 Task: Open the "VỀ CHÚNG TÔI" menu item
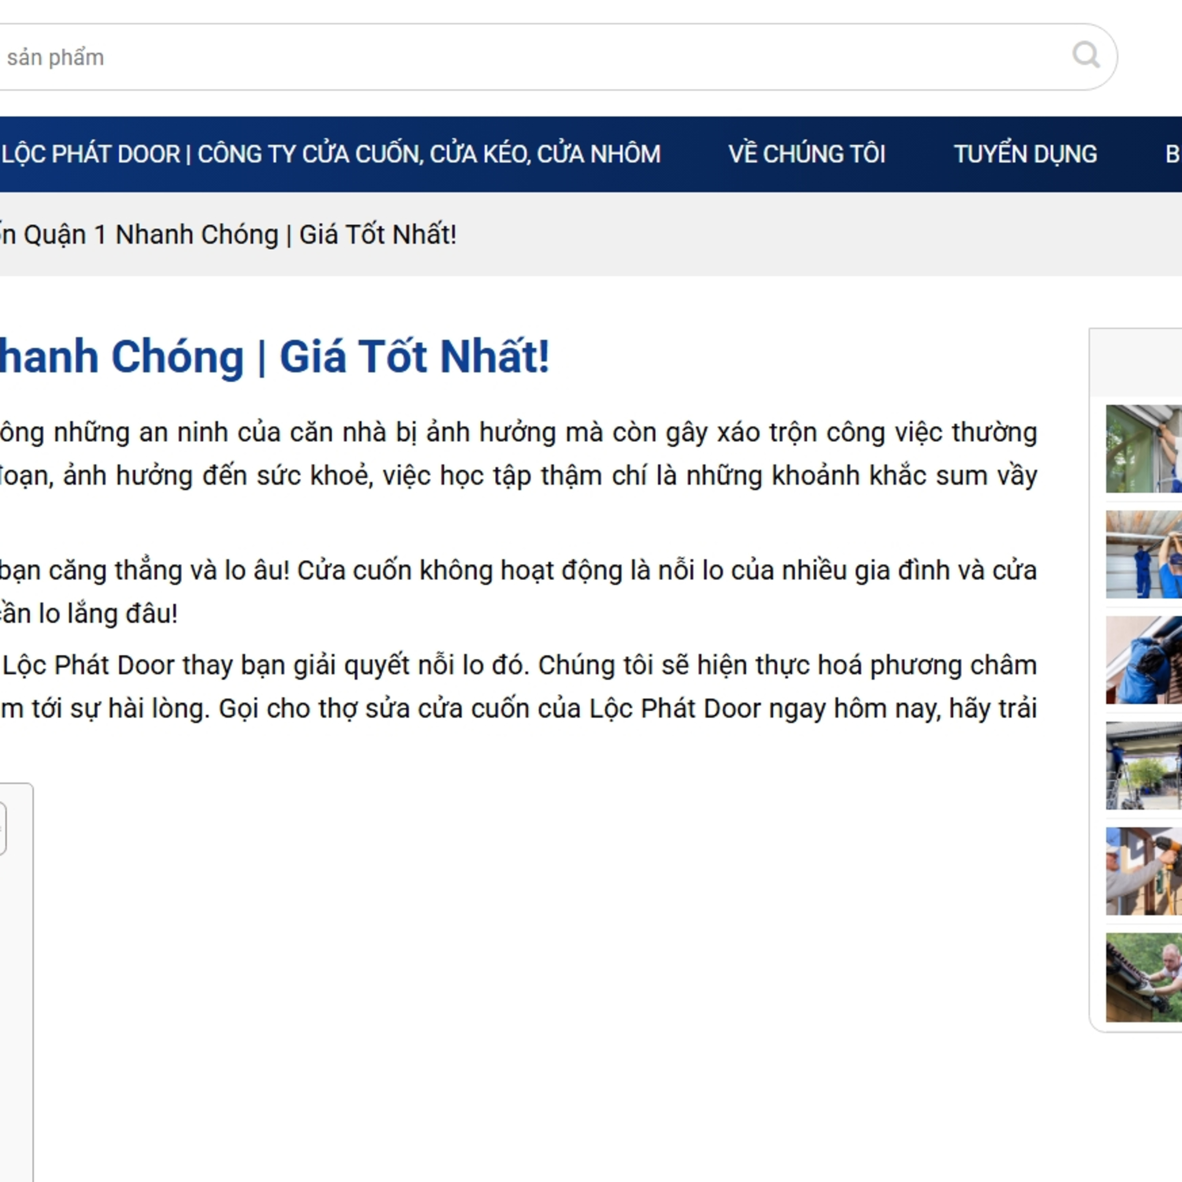807,154
